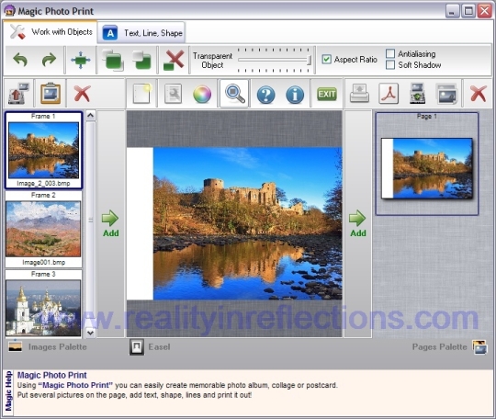The image size is (496, 419).
Task: Remove image from Images Palette red X
Action: click(83, 94)
